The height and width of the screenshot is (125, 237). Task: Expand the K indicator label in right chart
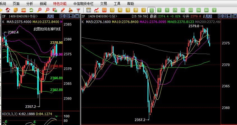[x=83, y=22]
